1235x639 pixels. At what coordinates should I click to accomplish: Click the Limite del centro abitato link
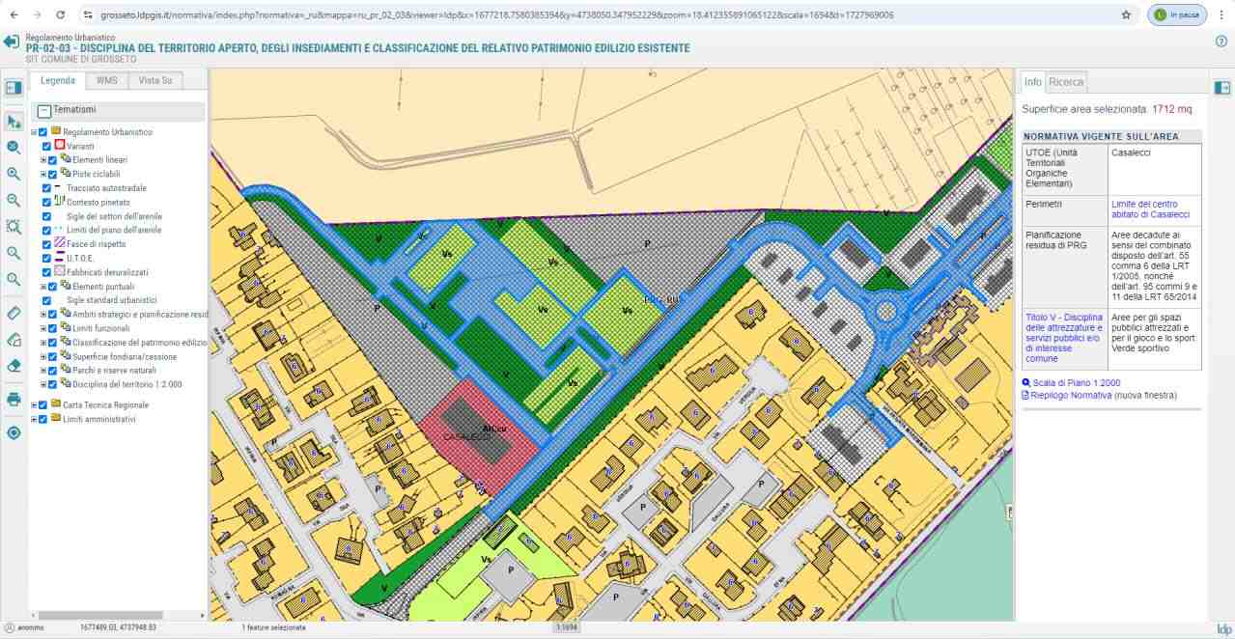pyautogui.click(x=1150, y=208)
